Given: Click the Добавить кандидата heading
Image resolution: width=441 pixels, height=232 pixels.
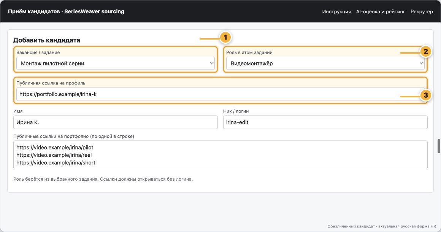Looking at the screenshot, I should tap(47, 40).
